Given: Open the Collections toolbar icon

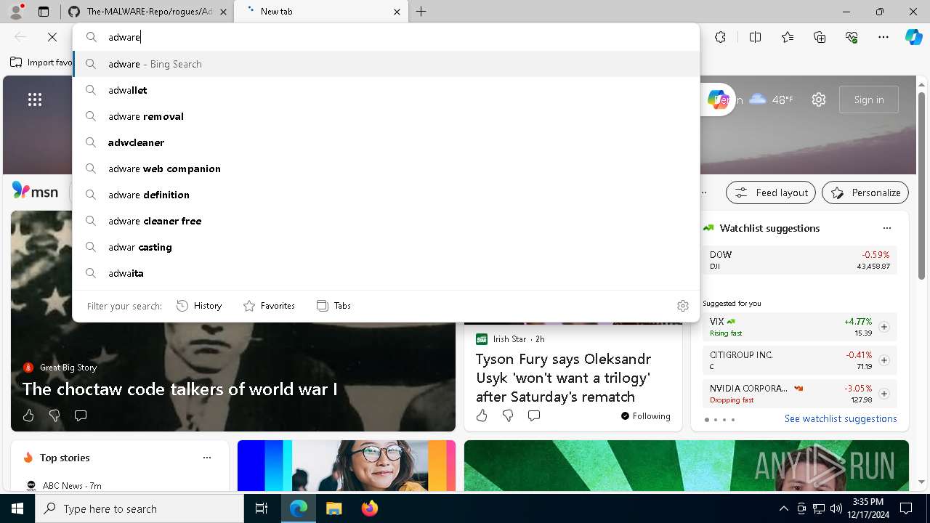Looking at the screenshot, I should [820, 37].
